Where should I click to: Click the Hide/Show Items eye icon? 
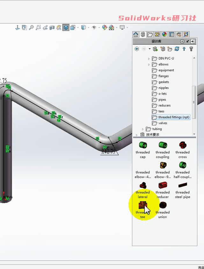pos(94,27)
